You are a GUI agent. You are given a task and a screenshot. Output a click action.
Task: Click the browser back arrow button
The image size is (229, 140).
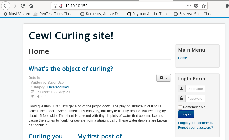[5, 6]
